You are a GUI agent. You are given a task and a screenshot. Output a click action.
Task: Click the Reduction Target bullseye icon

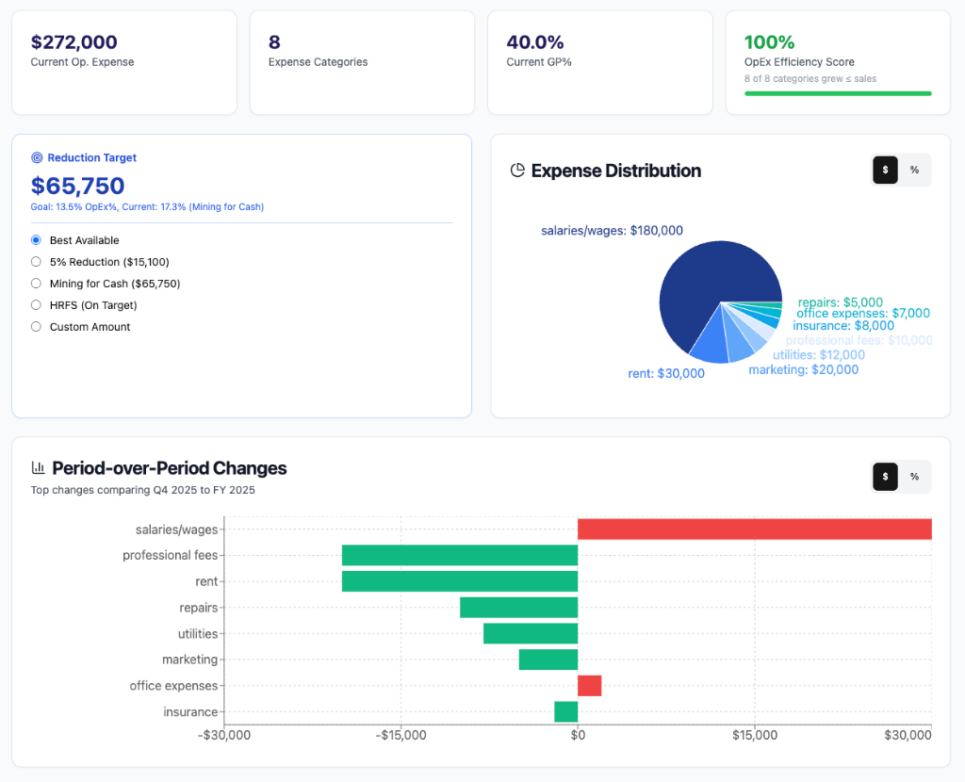[x=37, y=157]
